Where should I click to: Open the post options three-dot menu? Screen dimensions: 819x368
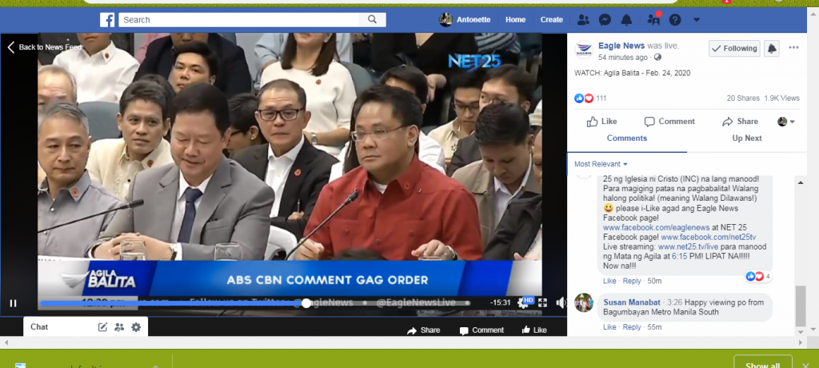coord(793,48)
